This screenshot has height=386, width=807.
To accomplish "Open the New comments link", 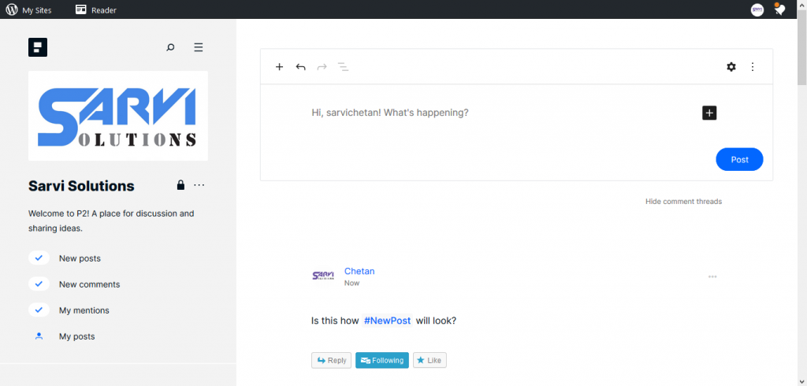I will click(x=90, y=284).
